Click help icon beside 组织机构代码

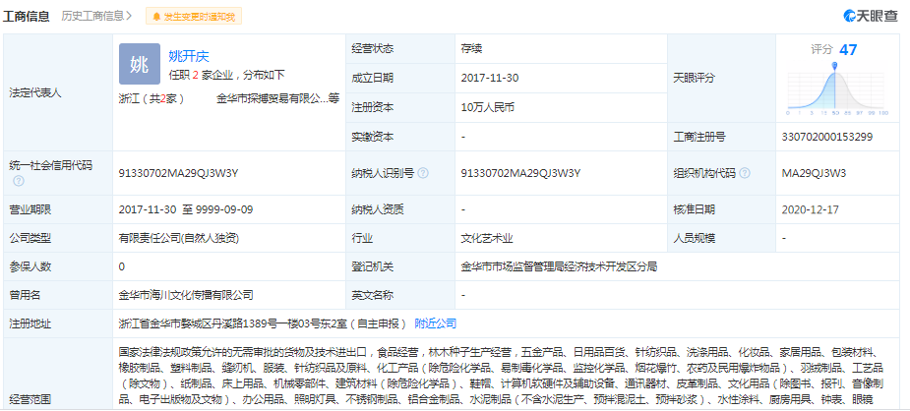[x=745, y=173]
